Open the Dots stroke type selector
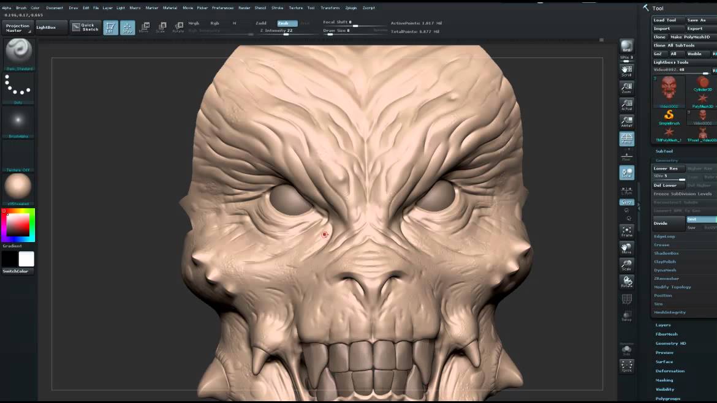 click(18, 87)
